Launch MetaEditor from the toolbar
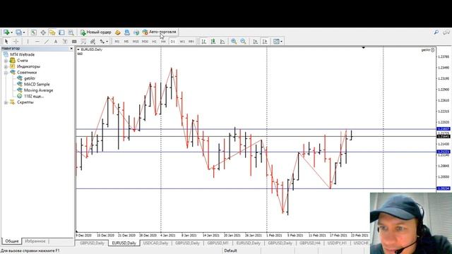 118,32
